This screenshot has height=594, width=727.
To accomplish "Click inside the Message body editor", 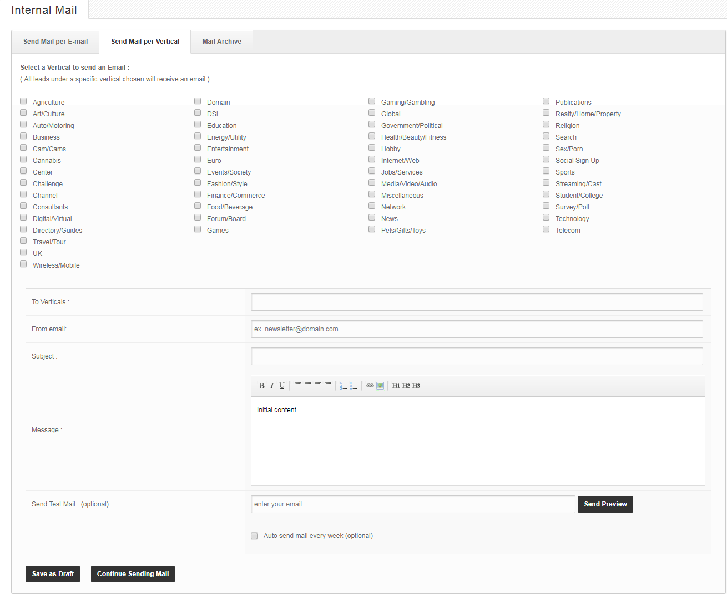I will (x=478, y=441).
